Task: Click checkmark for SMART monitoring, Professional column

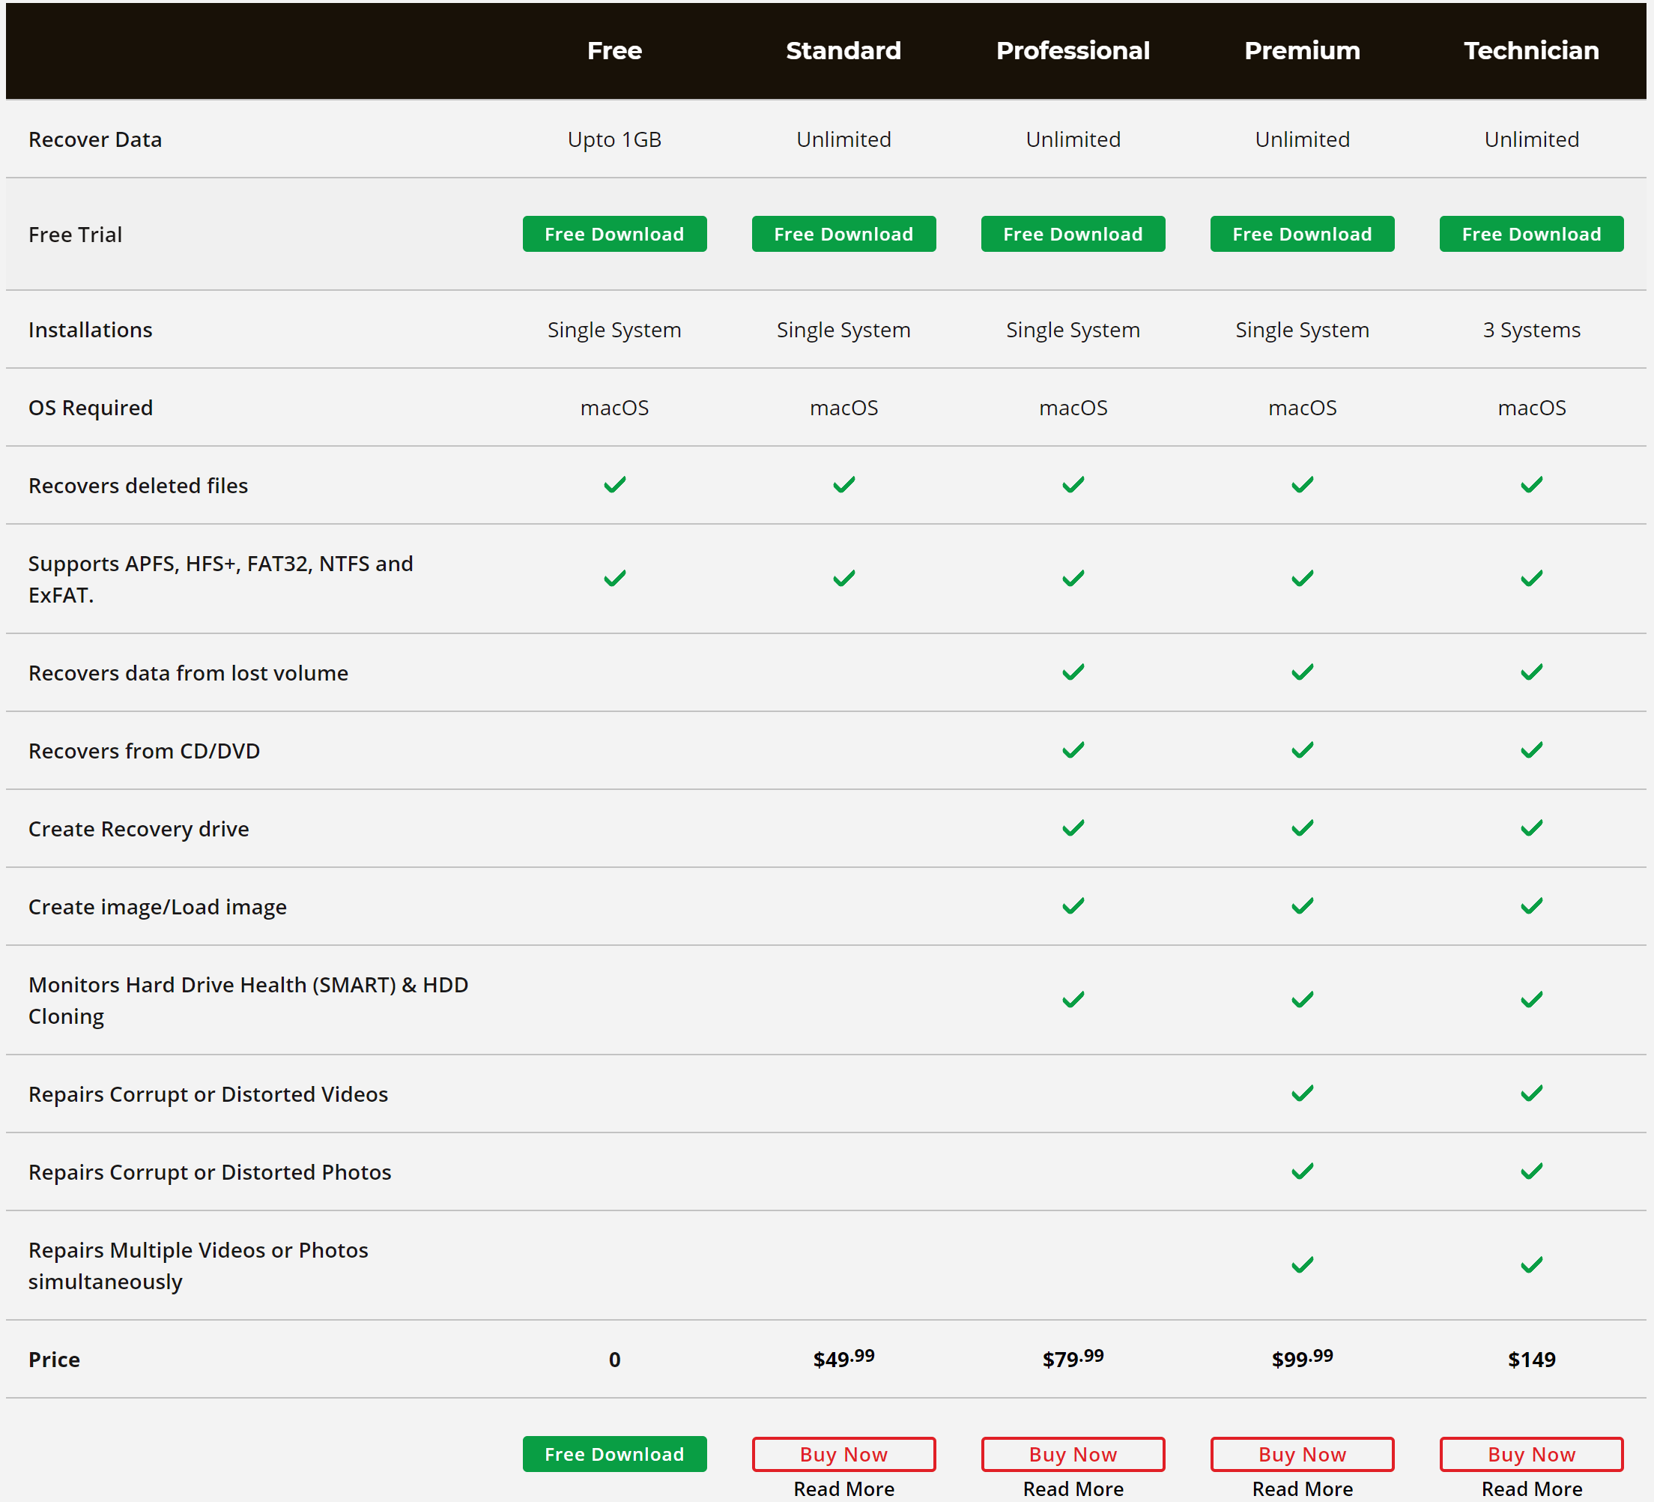Action: click(x=1073, y=1000)
